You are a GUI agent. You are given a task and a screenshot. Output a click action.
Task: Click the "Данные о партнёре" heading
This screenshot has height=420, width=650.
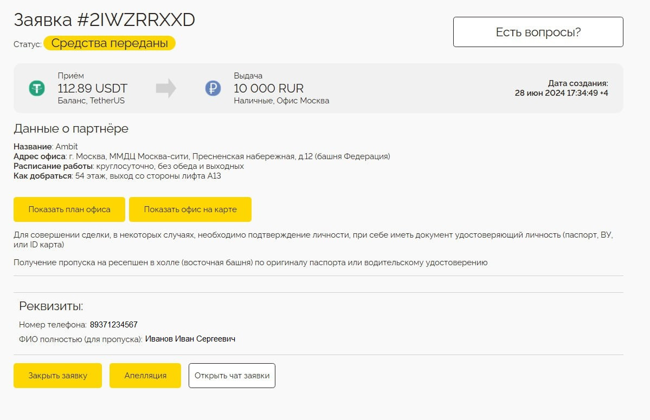pyautogui.click(x=71, y=129)
